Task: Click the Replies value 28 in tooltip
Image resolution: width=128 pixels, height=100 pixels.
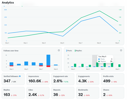Action: pos(111,61)
